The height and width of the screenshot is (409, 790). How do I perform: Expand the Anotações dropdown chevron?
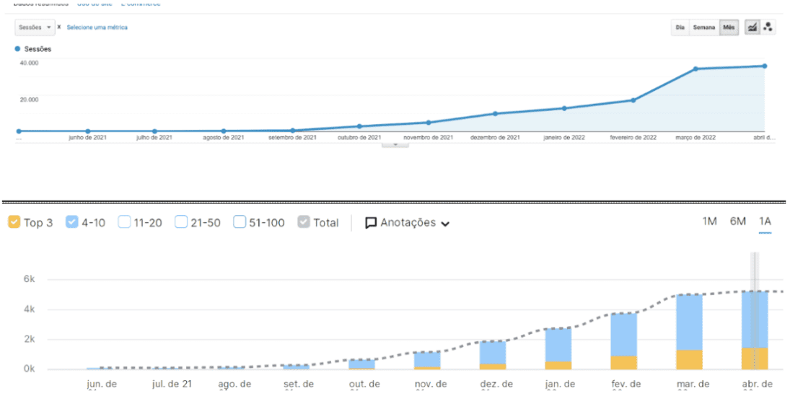click(x=445, y=224)
